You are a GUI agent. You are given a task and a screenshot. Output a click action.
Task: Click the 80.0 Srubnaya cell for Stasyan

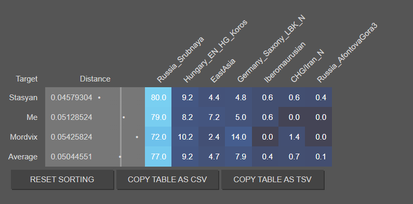click(x=158, y=98)
